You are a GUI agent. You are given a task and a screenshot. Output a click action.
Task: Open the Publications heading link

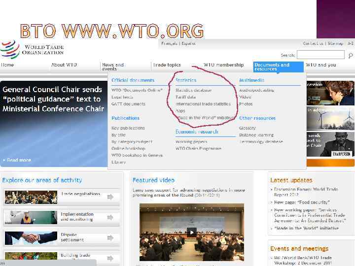click(125, 118)
